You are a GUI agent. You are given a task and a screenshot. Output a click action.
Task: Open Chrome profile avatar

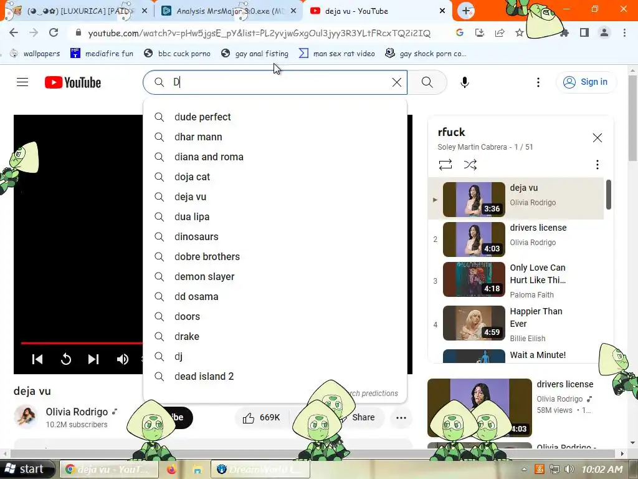click(604, 32)
